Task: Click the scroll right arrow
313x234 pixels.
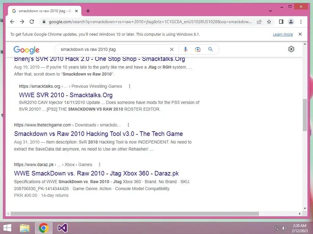Action: point(300,214)
